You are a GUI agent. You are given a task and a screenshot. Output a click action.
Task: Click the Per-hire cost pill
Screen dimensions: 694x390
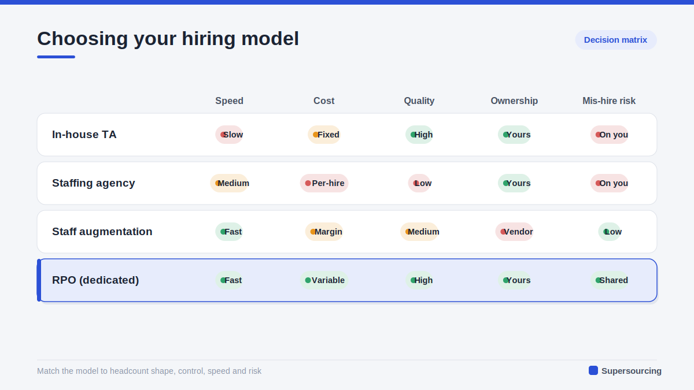324,183
